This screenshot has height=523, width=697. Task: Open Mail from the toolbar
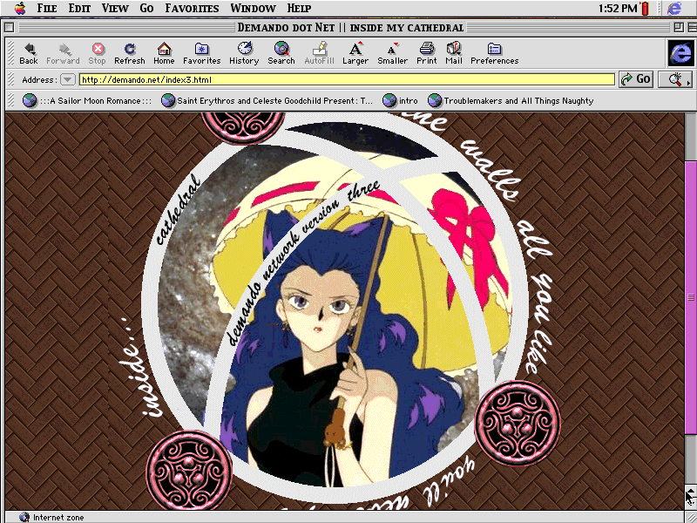pyautogui.click(x=454, y=50)
